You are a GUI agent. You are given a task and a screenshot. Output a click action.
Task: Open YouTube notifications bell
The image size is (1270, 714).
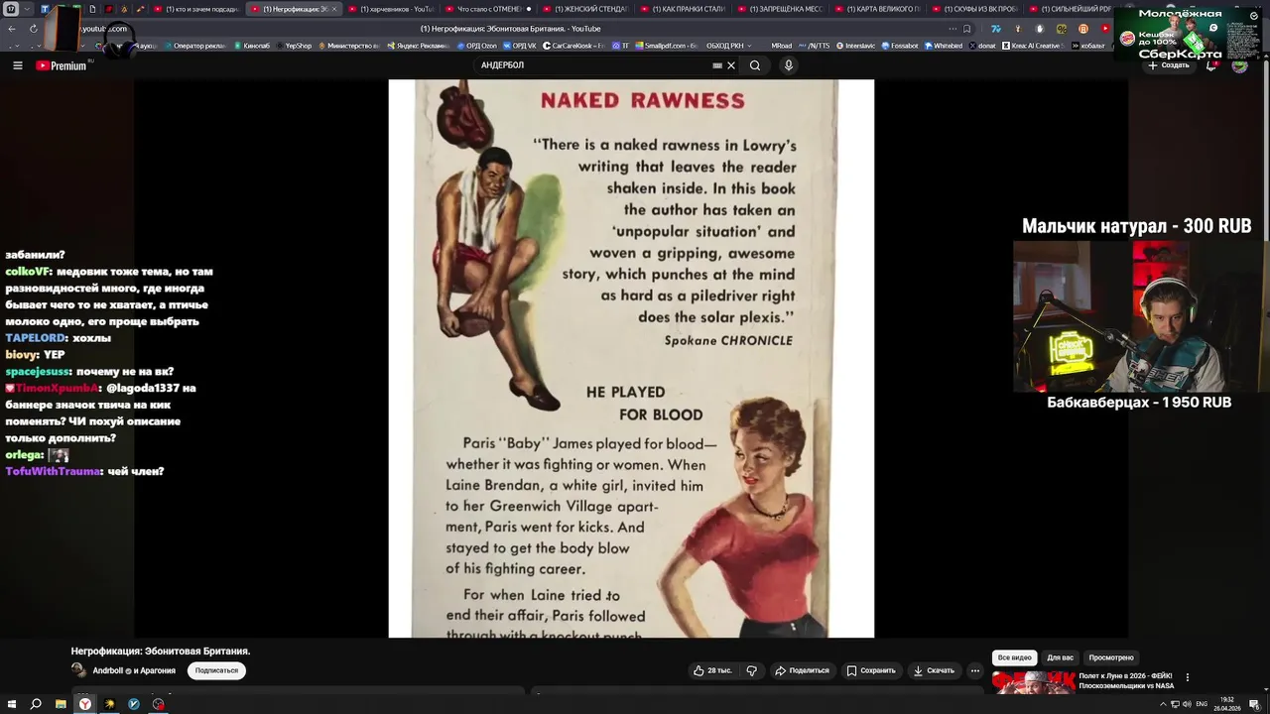[1211, 65]
